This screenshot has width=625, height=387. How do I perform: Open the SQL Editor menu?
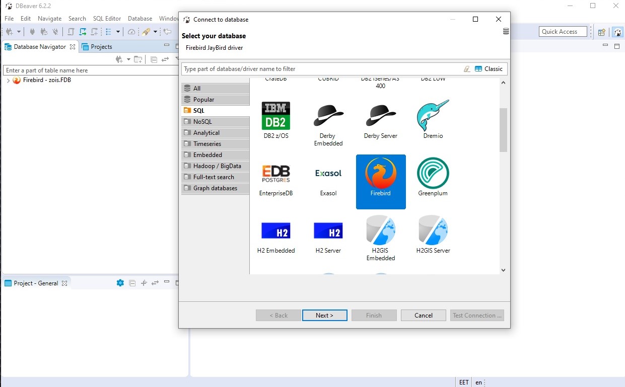[107, 19]
